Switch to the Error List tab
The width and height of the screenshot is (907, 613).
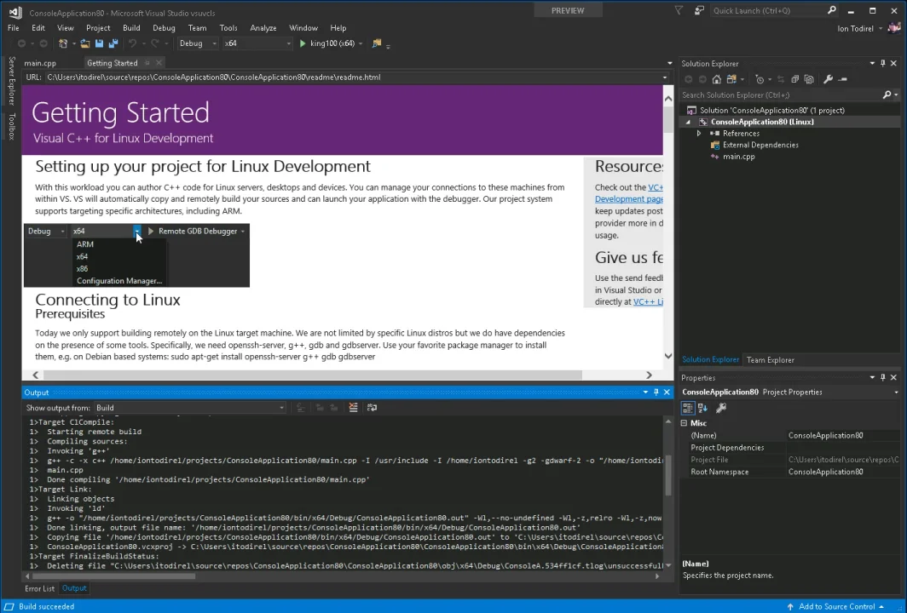point(39,588)
